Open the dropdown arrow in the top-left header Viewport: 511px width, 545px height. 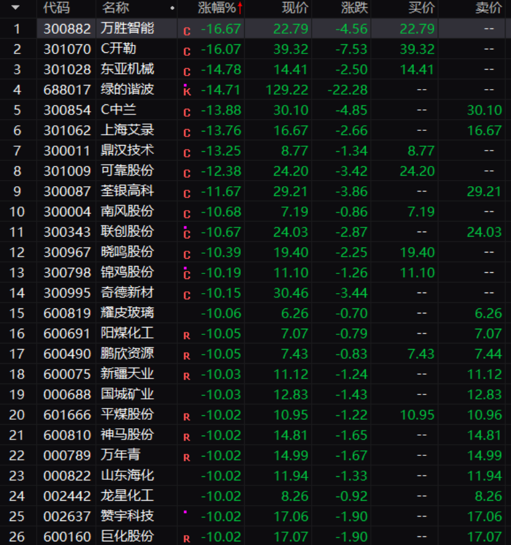(x=16, y=8)
